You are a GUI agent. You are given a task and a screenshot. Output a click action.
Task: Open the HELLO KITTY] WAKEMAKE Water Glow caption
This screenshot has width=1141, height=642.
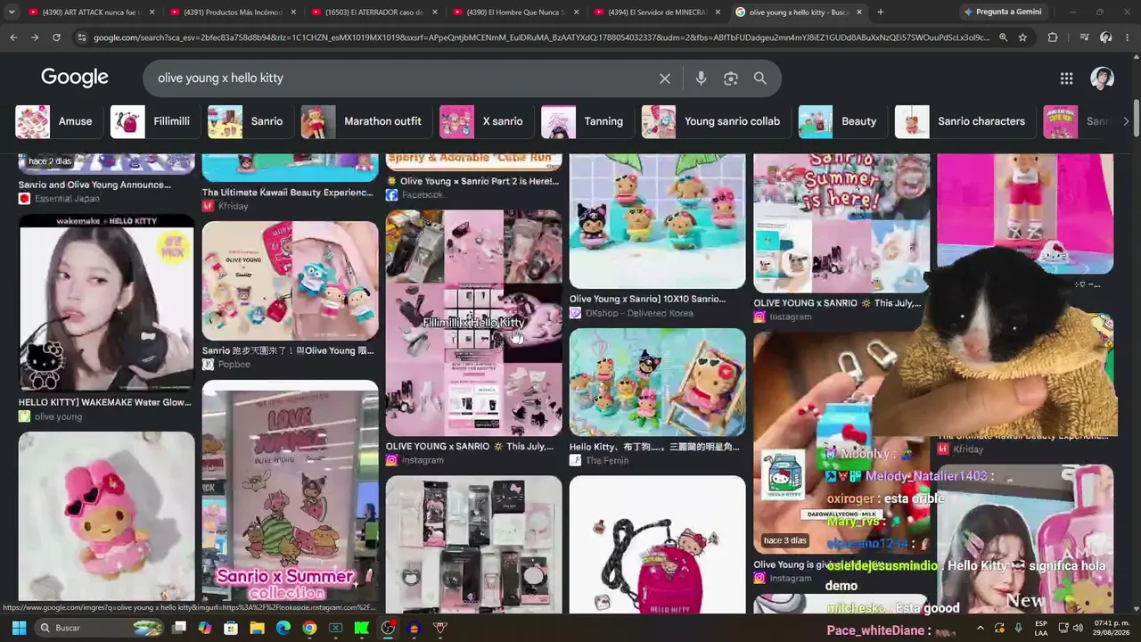point(105,402)
